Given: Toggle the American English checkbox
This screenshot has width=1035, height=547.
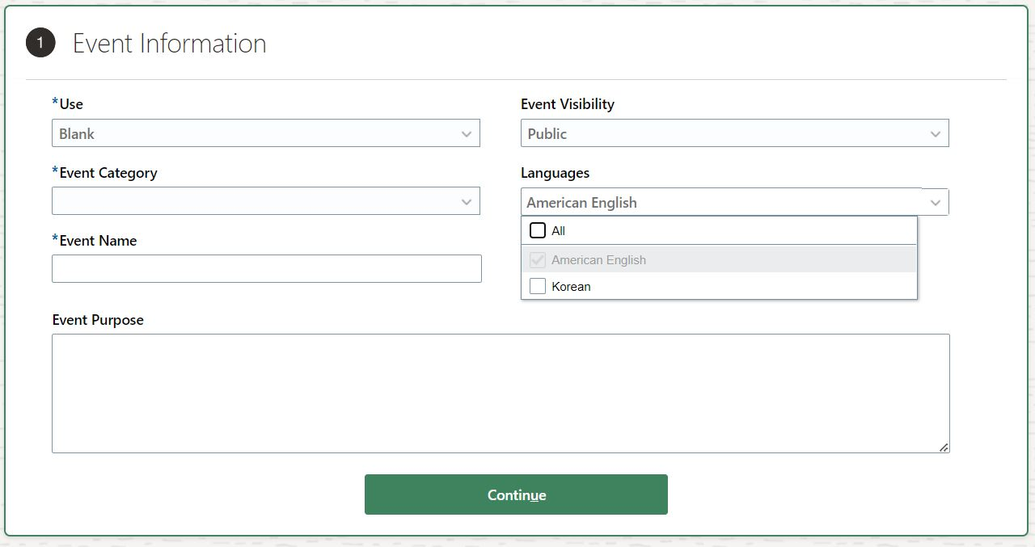Looking at the screenshot, I should point(538,260).
